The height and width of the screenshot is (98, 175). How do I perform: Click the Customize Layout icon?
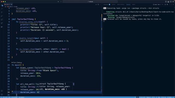tap(173, 2)
